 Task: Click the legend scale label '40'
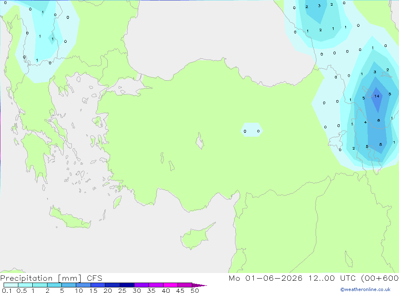166,291
